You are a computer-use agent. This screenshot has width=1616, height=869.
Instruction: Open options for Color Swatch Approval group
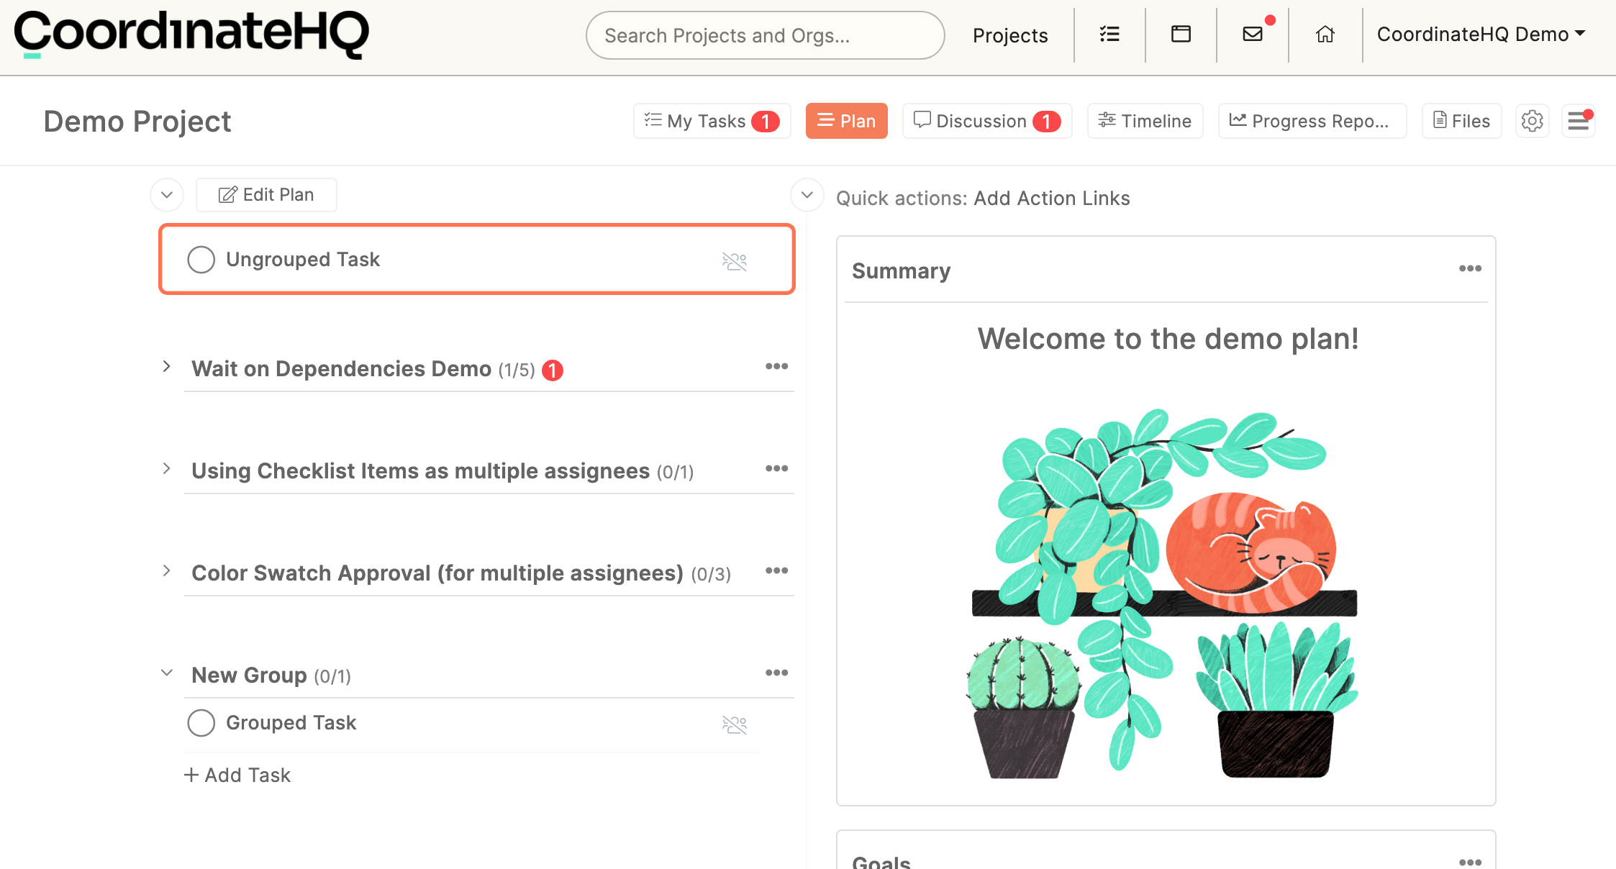776,571
